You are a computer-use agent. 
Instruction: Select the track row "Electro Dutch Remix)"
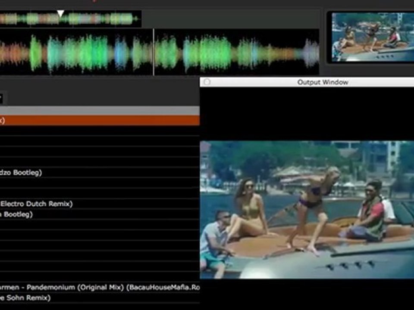100,204
